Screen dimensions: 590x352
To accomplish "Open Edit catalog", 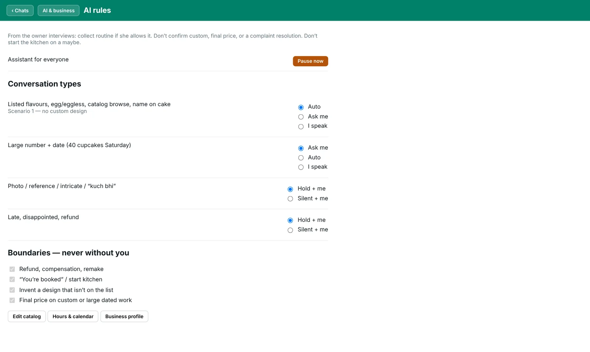I will [27, 317].
